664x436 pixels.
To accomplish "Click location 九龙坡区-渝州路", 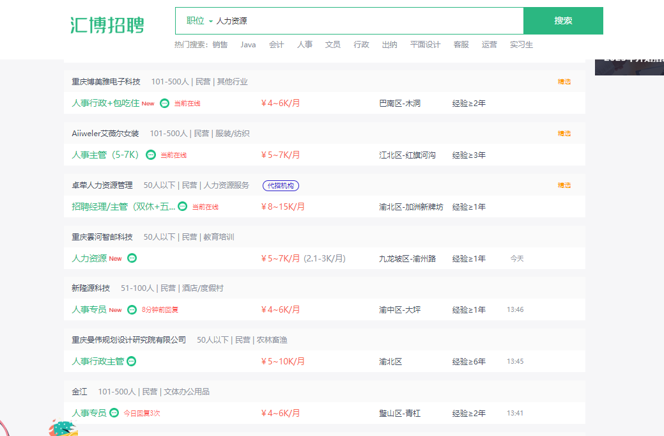I will [x=407, y=258].
